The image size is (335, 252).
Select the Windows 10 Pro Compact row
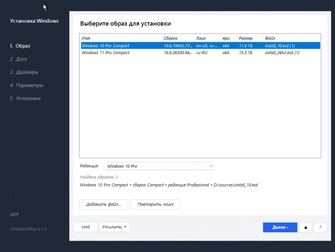200,46
